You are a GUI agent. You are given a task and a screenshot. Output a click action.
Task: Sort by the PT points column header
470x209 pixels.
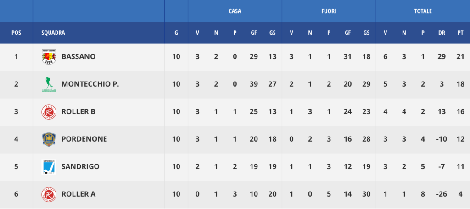pos(460,33)
